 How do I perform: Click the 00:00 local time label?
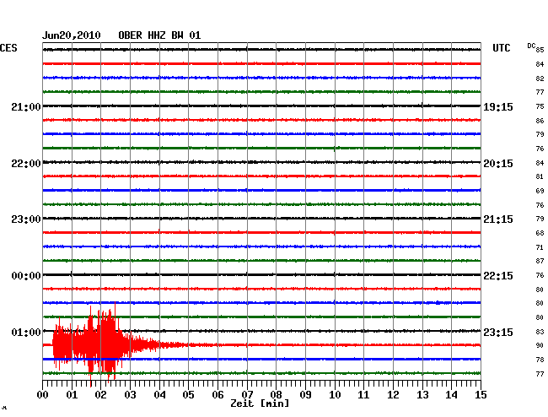(26, 276)
